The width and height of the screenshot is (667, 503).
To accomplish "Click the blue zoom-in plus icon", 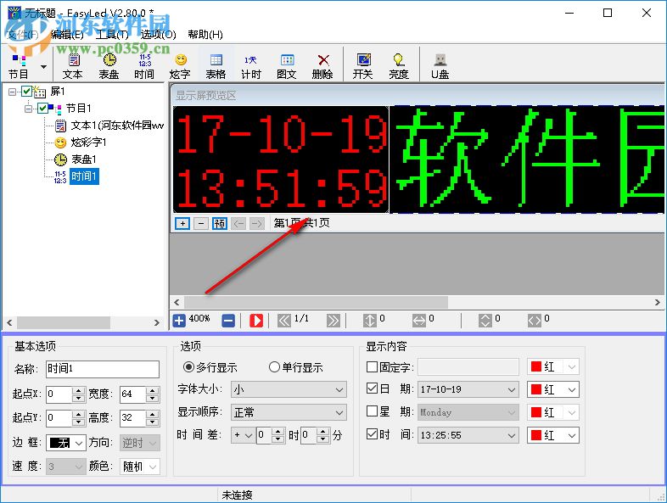I will 179,320.
